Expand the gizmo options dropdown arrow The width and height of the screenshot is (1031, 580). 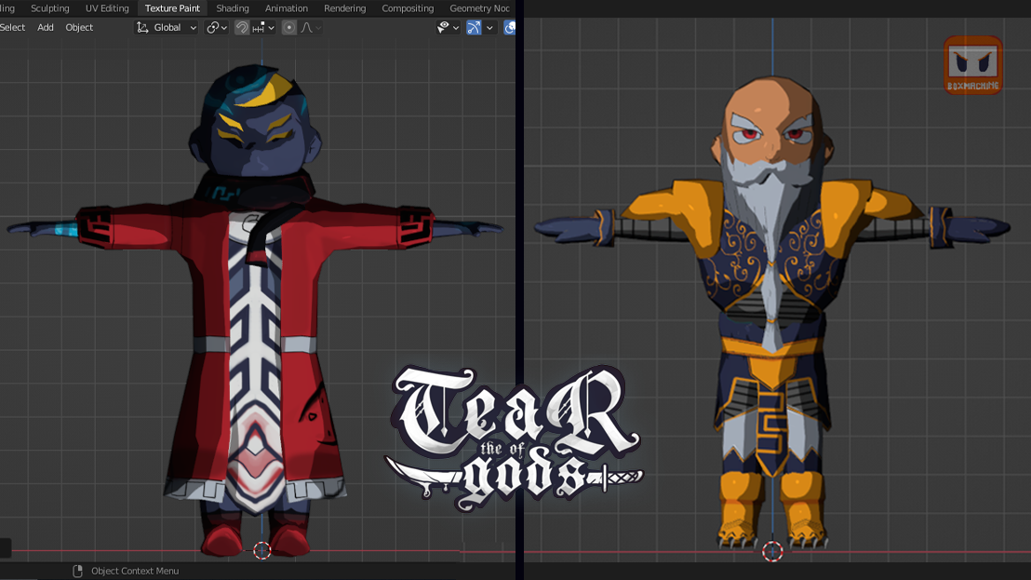click(489, 28)
